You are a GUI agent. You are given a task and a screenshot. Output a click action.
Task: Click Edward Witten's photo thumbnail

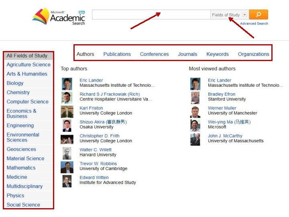click(x=67, y=181)
